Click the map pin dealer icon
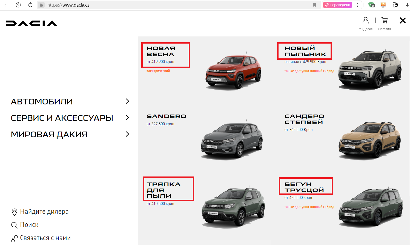This screenshot has width=410, height=245. point(14,212)
